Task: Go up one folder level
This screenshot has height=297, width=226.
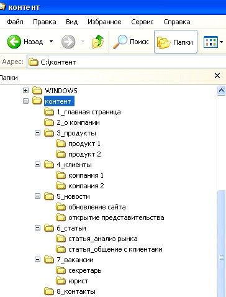Action: coord(98,42)
